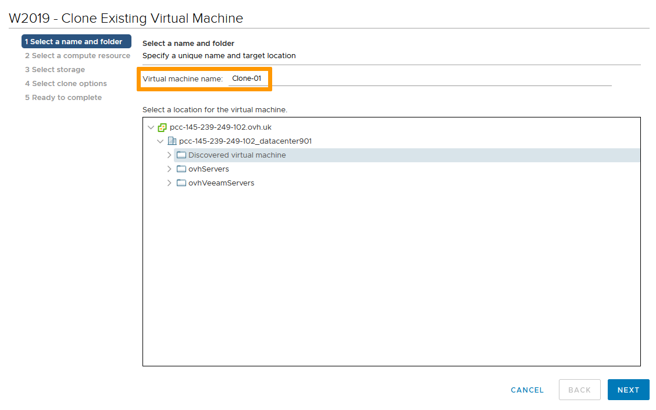Click the vCenter server icon for pcc-145-239-249-102.ovh.uk

162,127
